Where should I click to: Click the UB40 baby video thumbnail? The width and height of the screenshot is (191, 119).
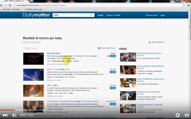click(33, 91)
